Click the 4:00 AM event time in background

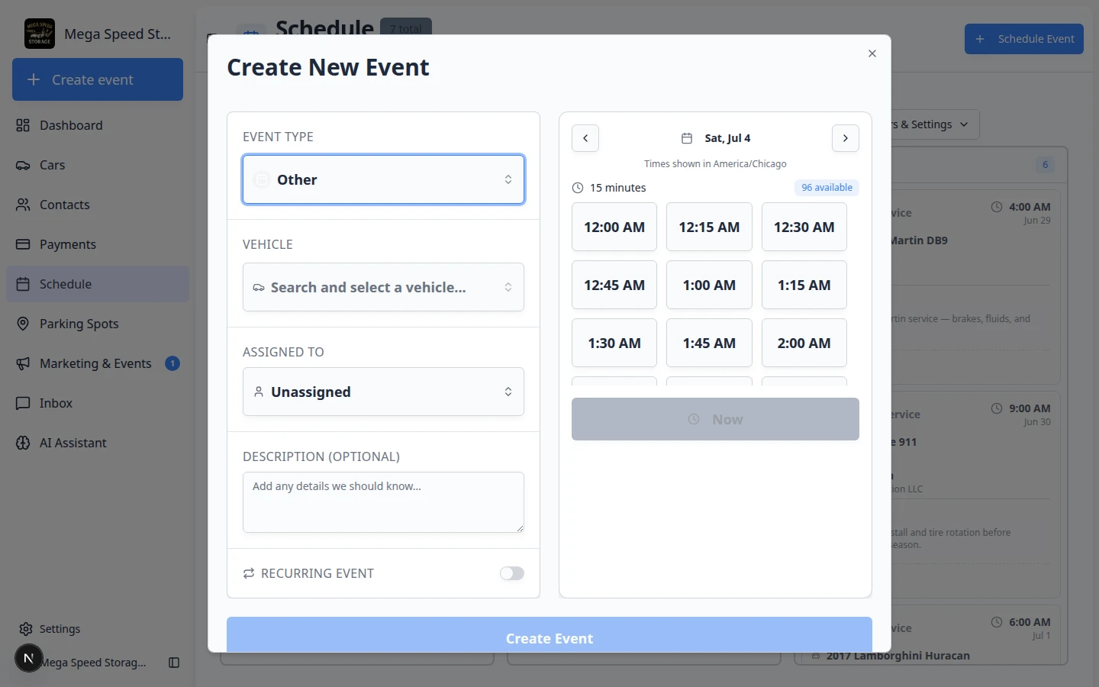[x=1030, y=207]
